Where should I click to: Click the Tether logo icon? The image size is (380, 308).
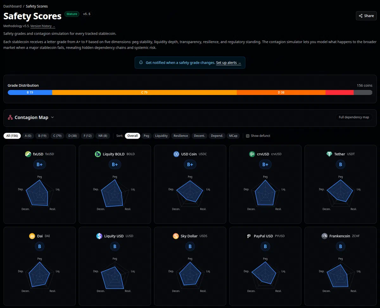(329, 154)
